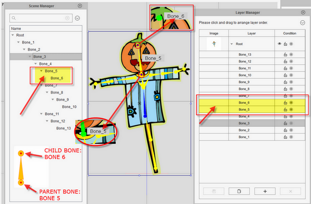
Task: Toggle the condition dot on Bone_1 row
Action: pyautogui.click(x=291, y=137)
